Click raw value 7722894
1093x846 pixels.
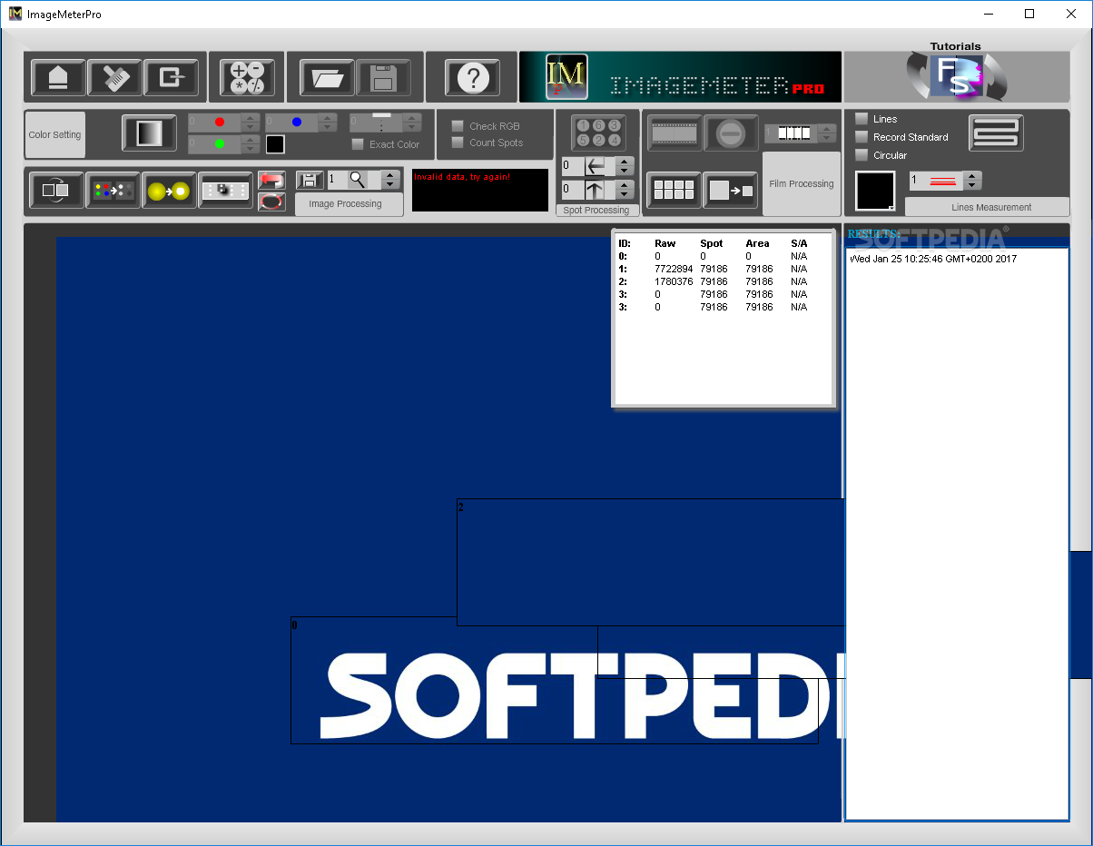[x=674, y=269]
